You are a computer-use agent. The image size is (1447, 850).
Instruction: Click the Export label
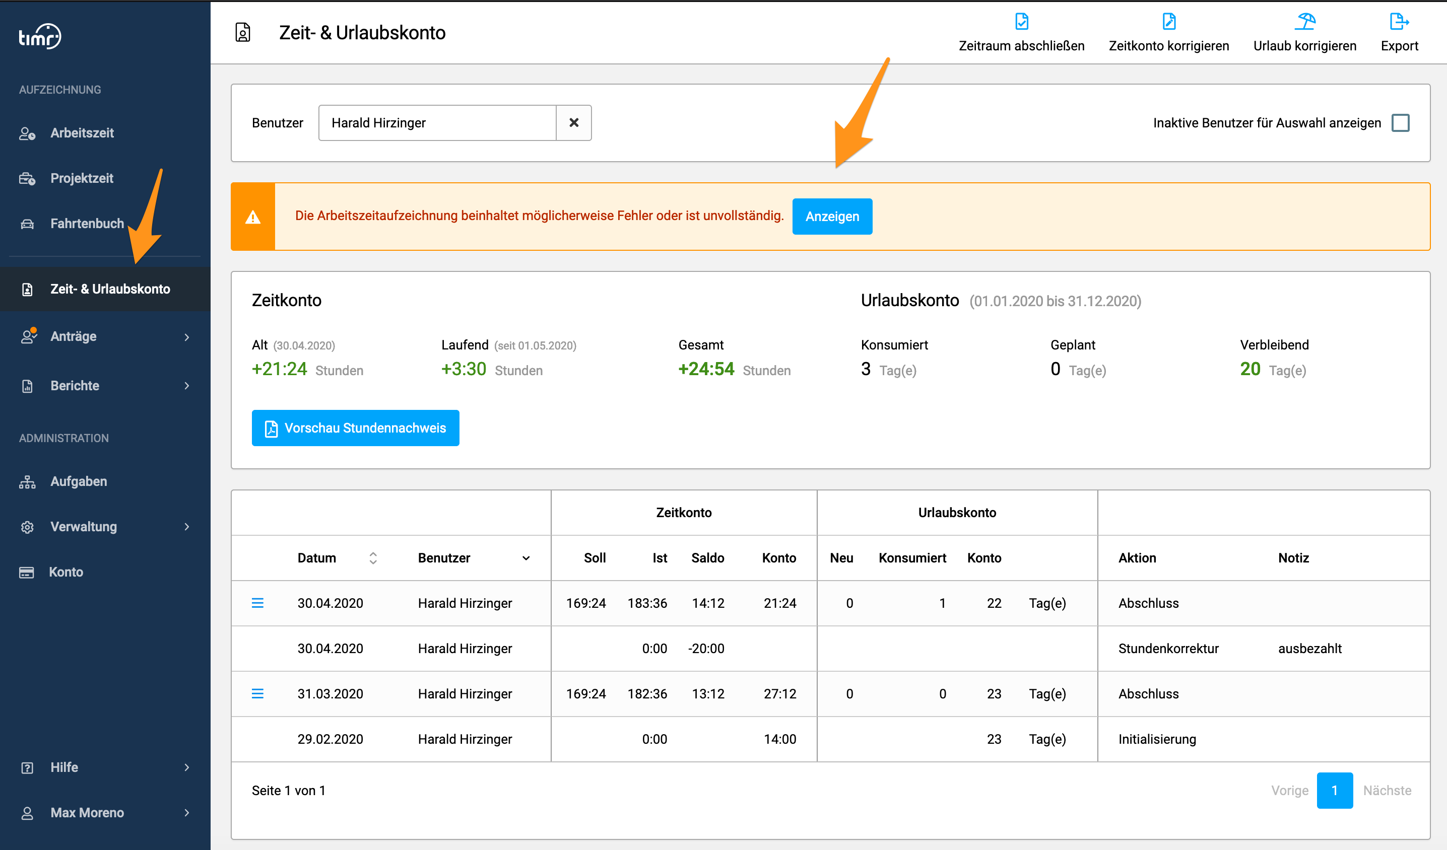tap(1399, 46)
